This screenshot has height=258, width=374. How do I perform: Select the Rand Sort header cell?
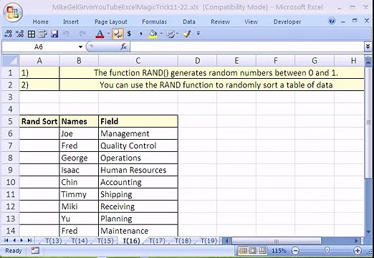[x=39, y=121]
